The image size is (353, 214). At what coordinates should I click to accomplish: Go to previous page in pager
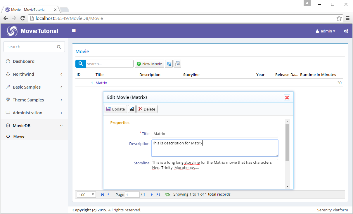pos(108,194)
